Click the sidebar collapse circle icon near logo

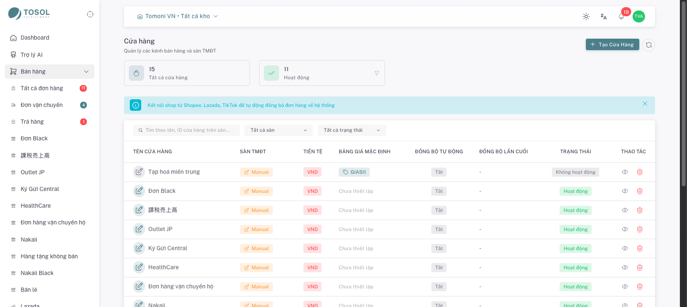point(90,14)
